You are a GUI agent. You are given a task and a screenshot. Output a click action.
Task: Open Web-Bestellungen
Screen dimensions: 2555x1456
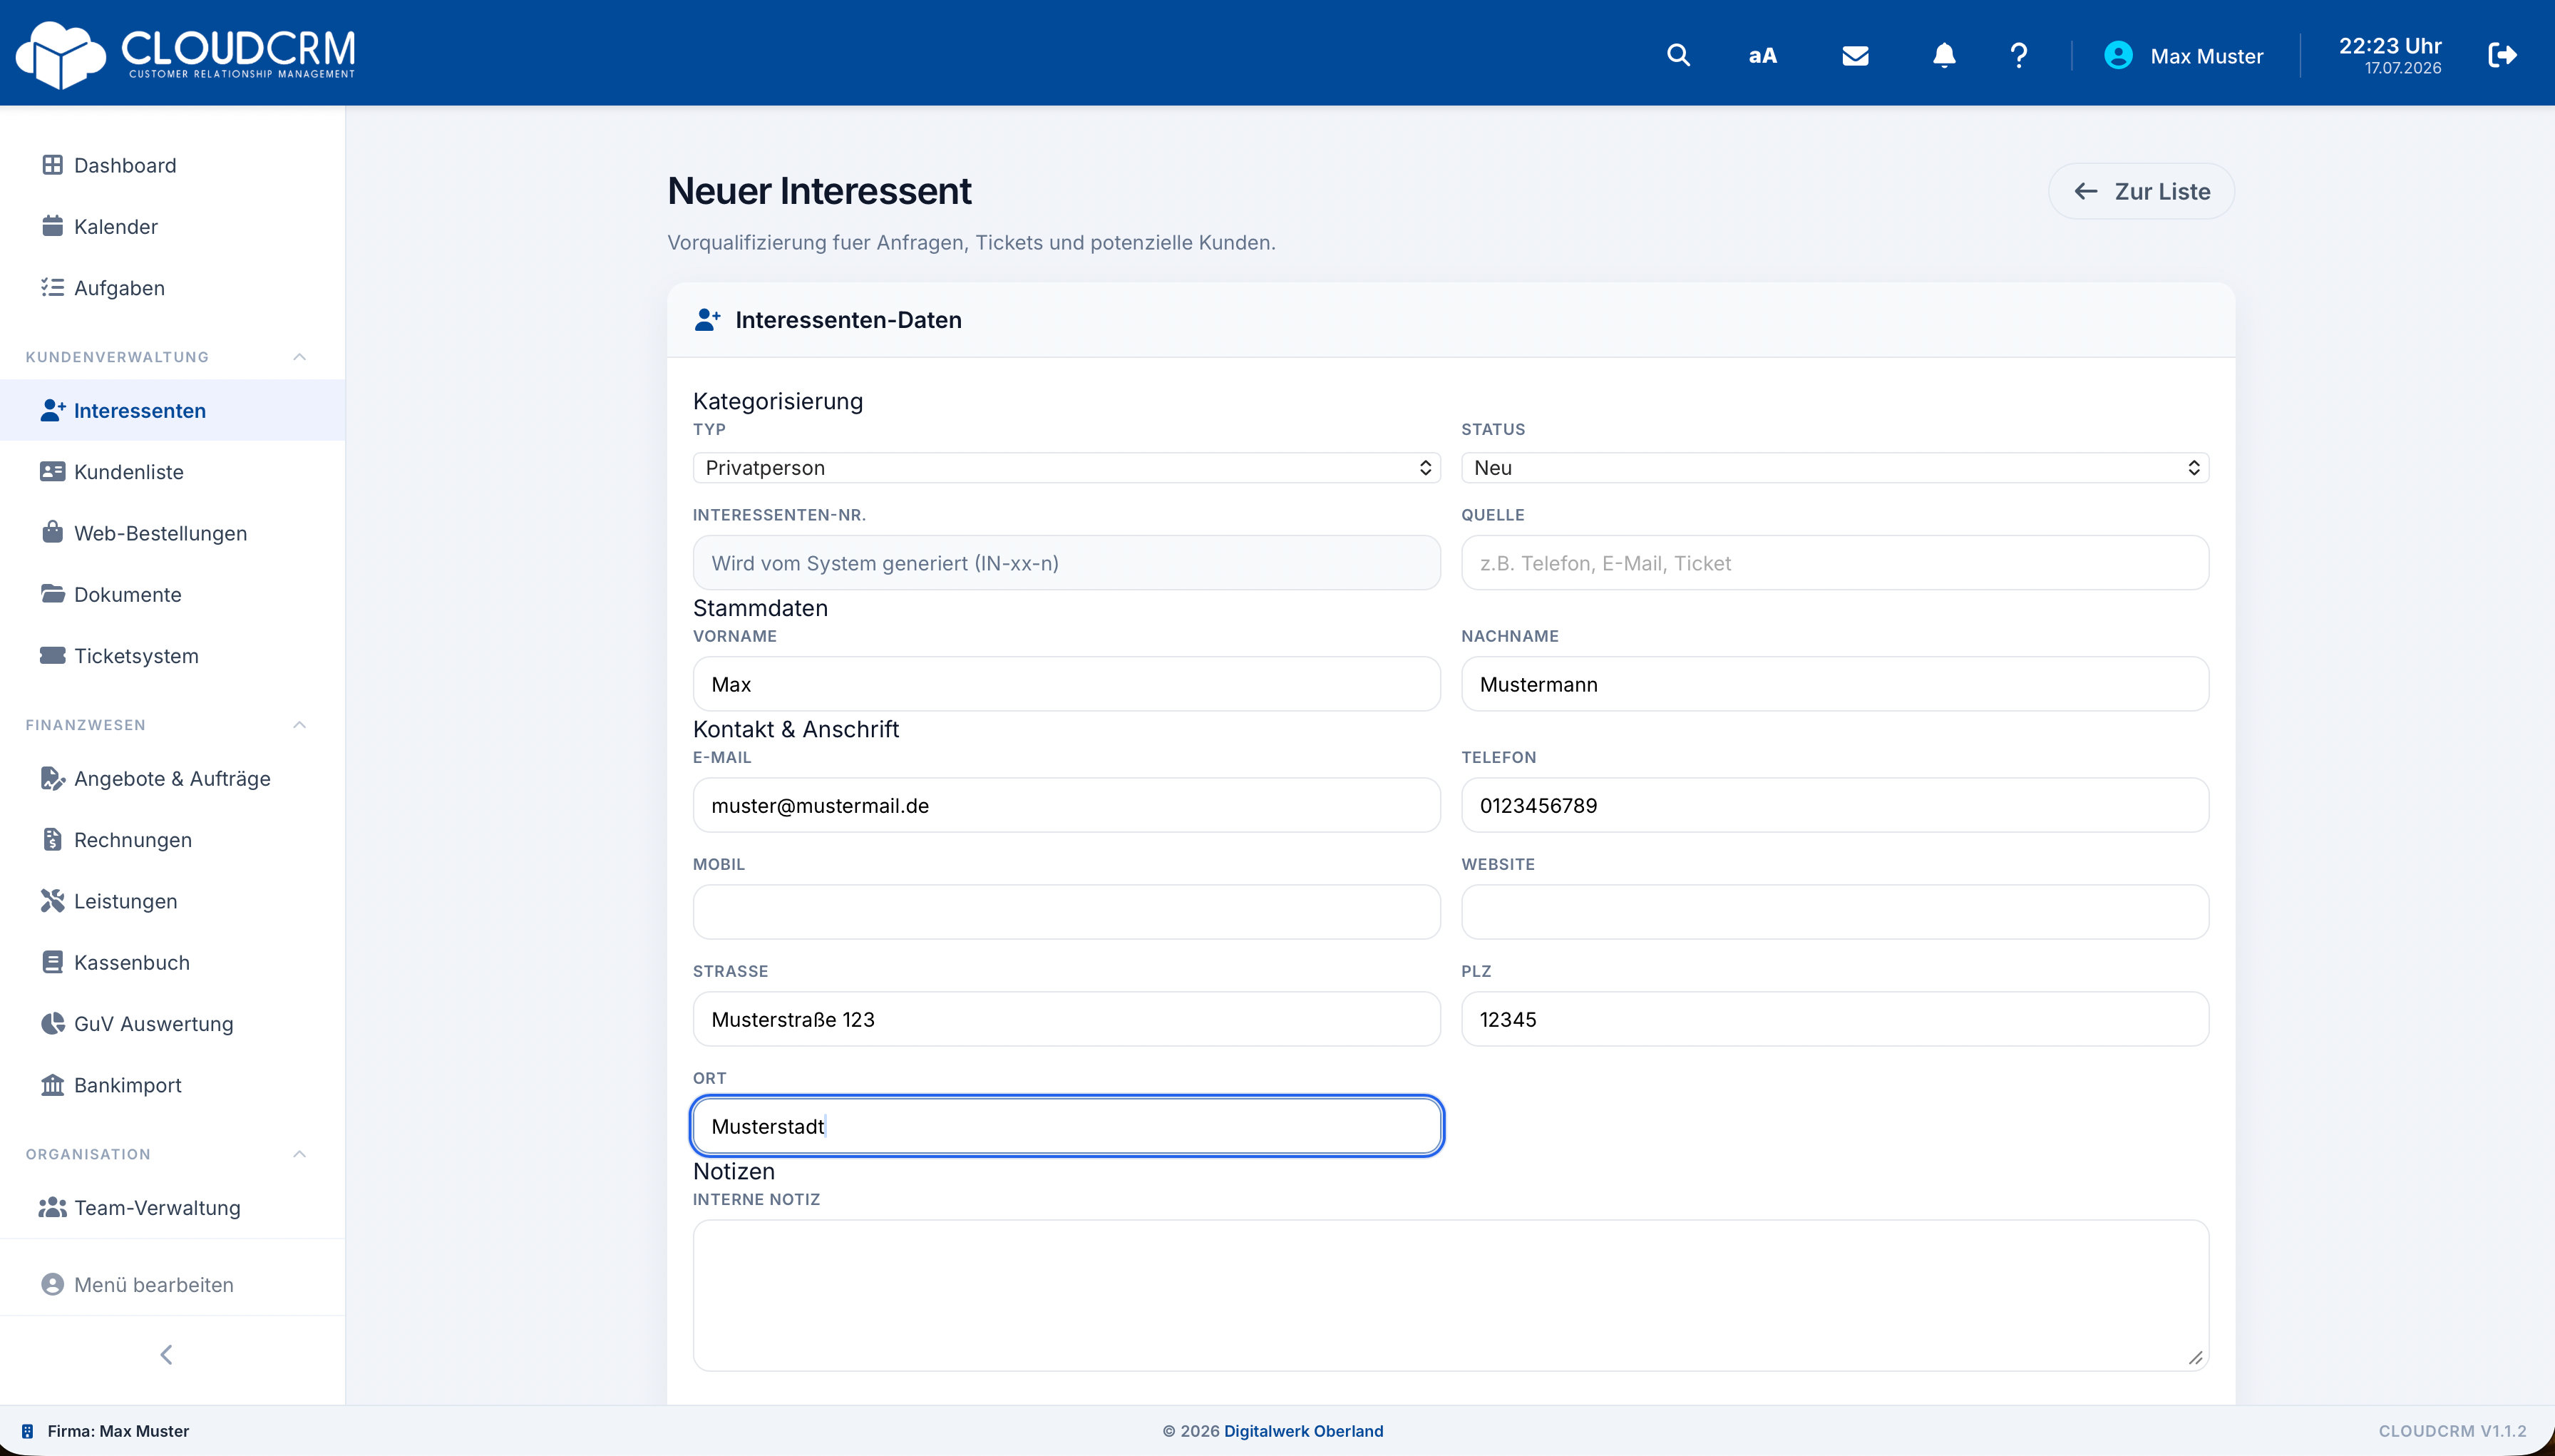172,532
